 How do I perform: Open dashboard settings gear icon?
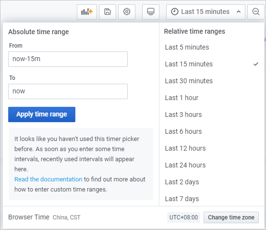point(127,12)
